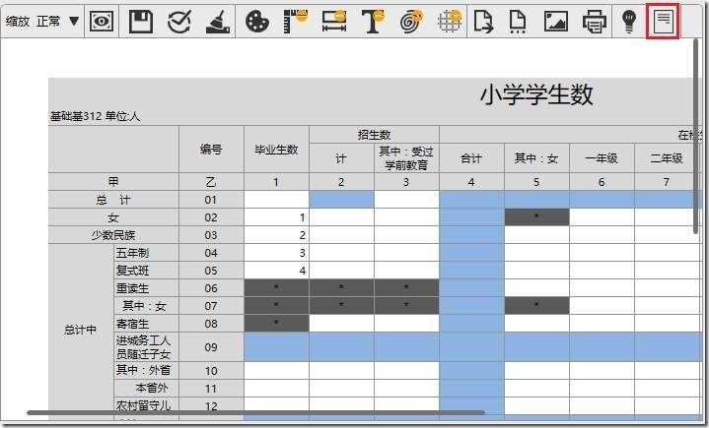Click the 基础基312 单位人 label

[95, 116]
